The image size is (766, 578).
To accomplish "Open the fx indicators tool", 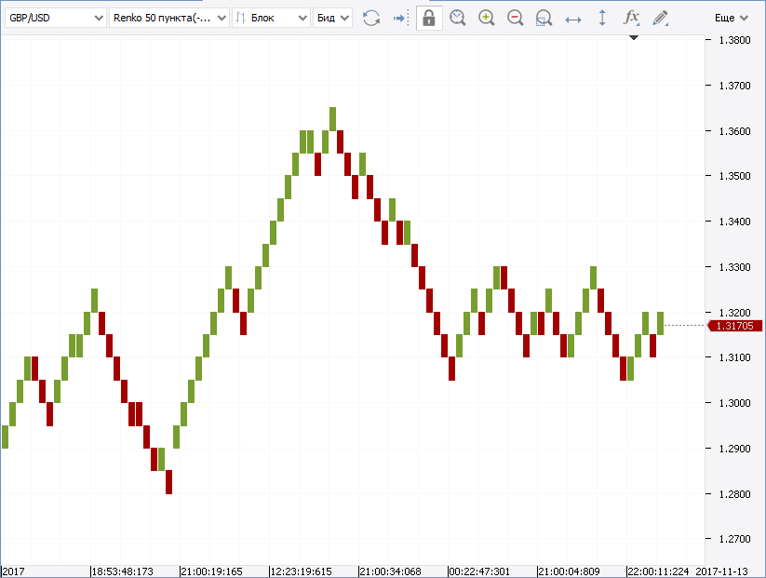I will (631, 18).
